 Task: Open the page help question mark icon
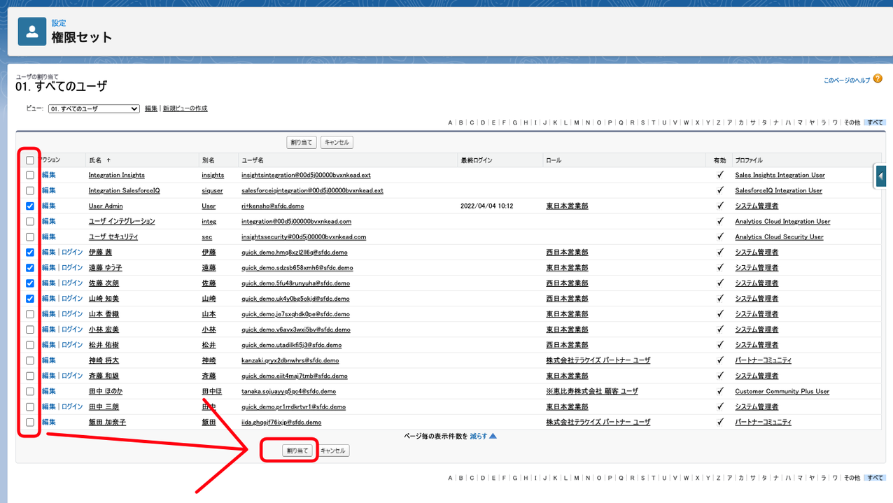tap(878, 79)
